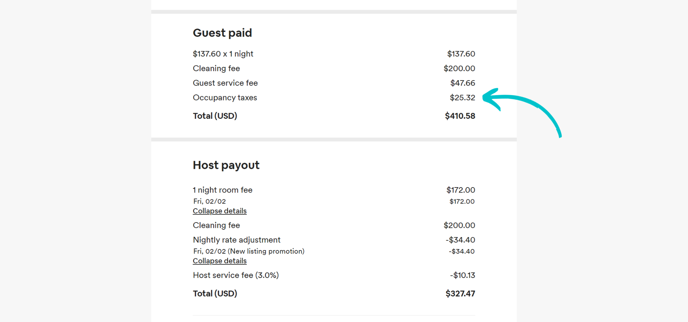Select the Occupancy taxes line item

(225, 97)
